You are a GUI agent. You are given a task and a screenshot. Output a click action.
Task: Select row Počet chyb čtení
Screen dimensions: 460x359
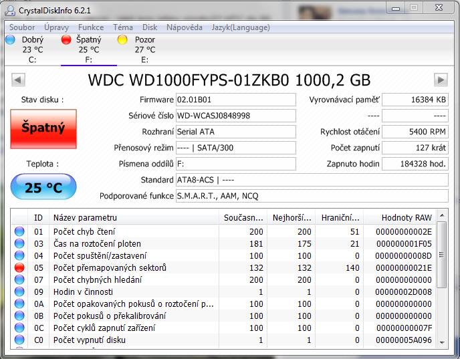223,231
